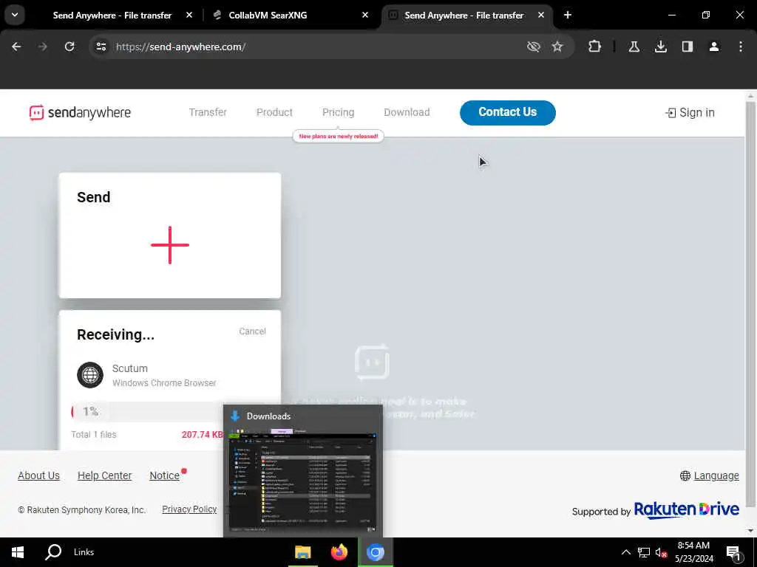Open the About Us link
Viewport: 757px width, 567px height.
38,476
